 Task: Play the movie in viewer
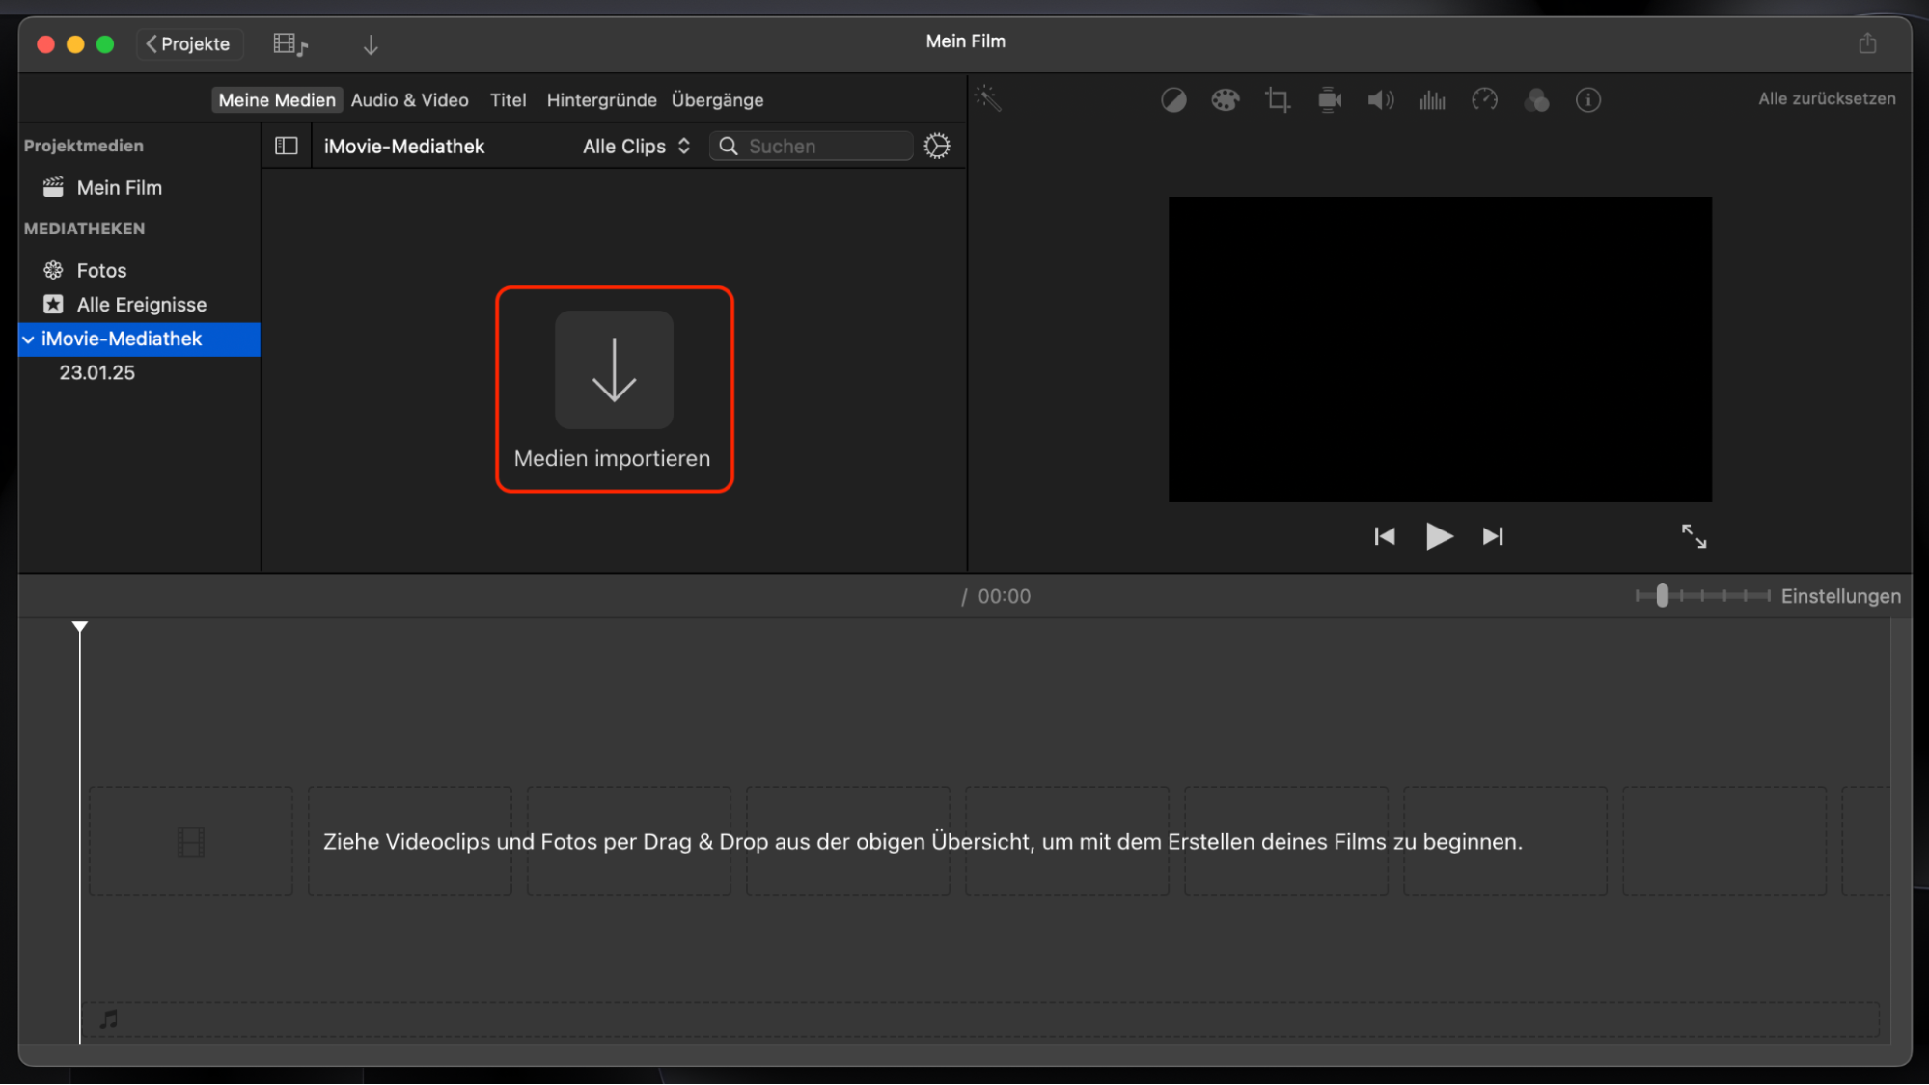pyautogui.click(x=1439, y=536)
